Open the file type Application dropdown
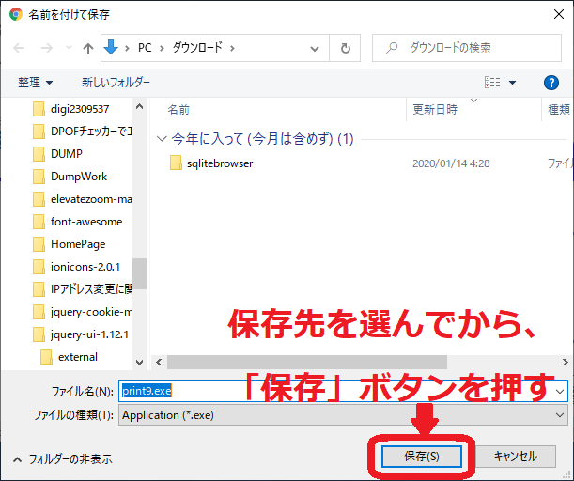Screen dimensions: 574x481 tap(561, 415)
